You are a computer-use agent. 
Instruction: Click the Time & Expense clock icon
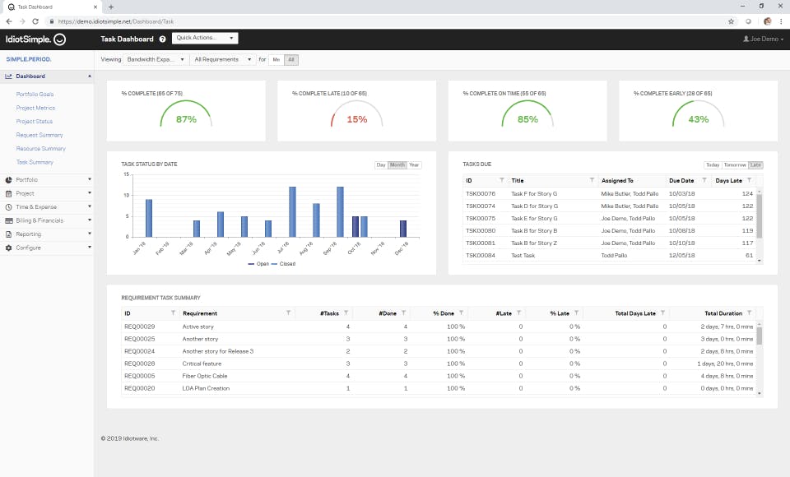tap(8, 207)
